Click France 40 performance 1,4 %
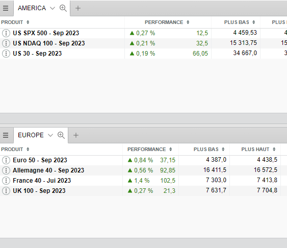 pyautogui.click(x=142, y=181)
